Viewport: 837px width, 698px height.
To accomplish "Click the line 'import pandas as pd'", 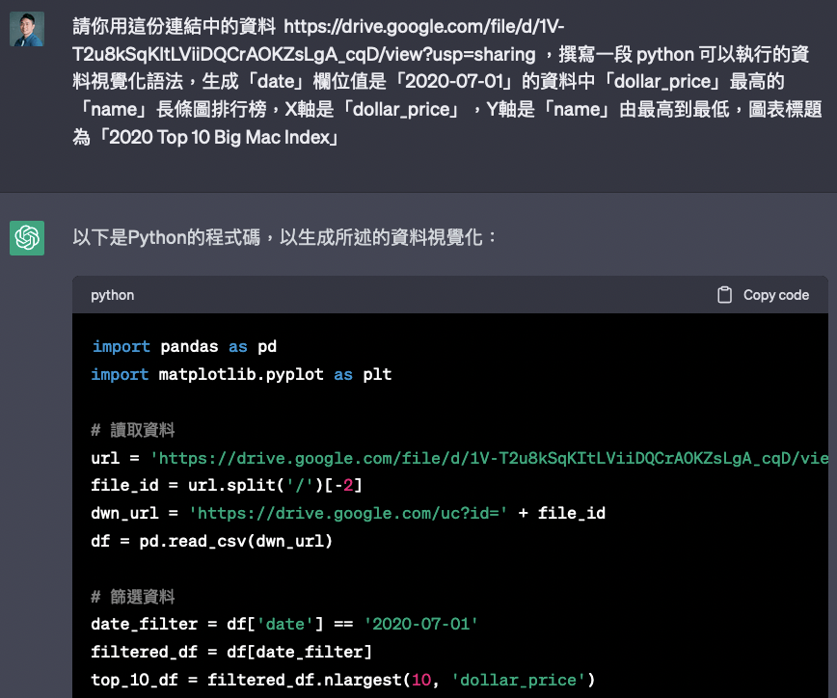I will point(184,347).
